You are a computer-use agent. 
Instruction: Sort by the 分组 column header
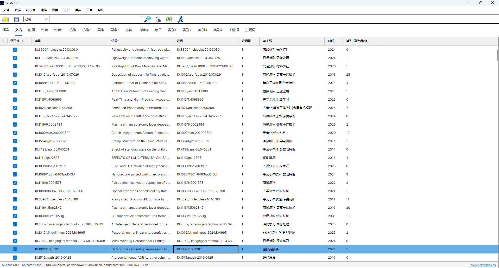tap(206, 41)
